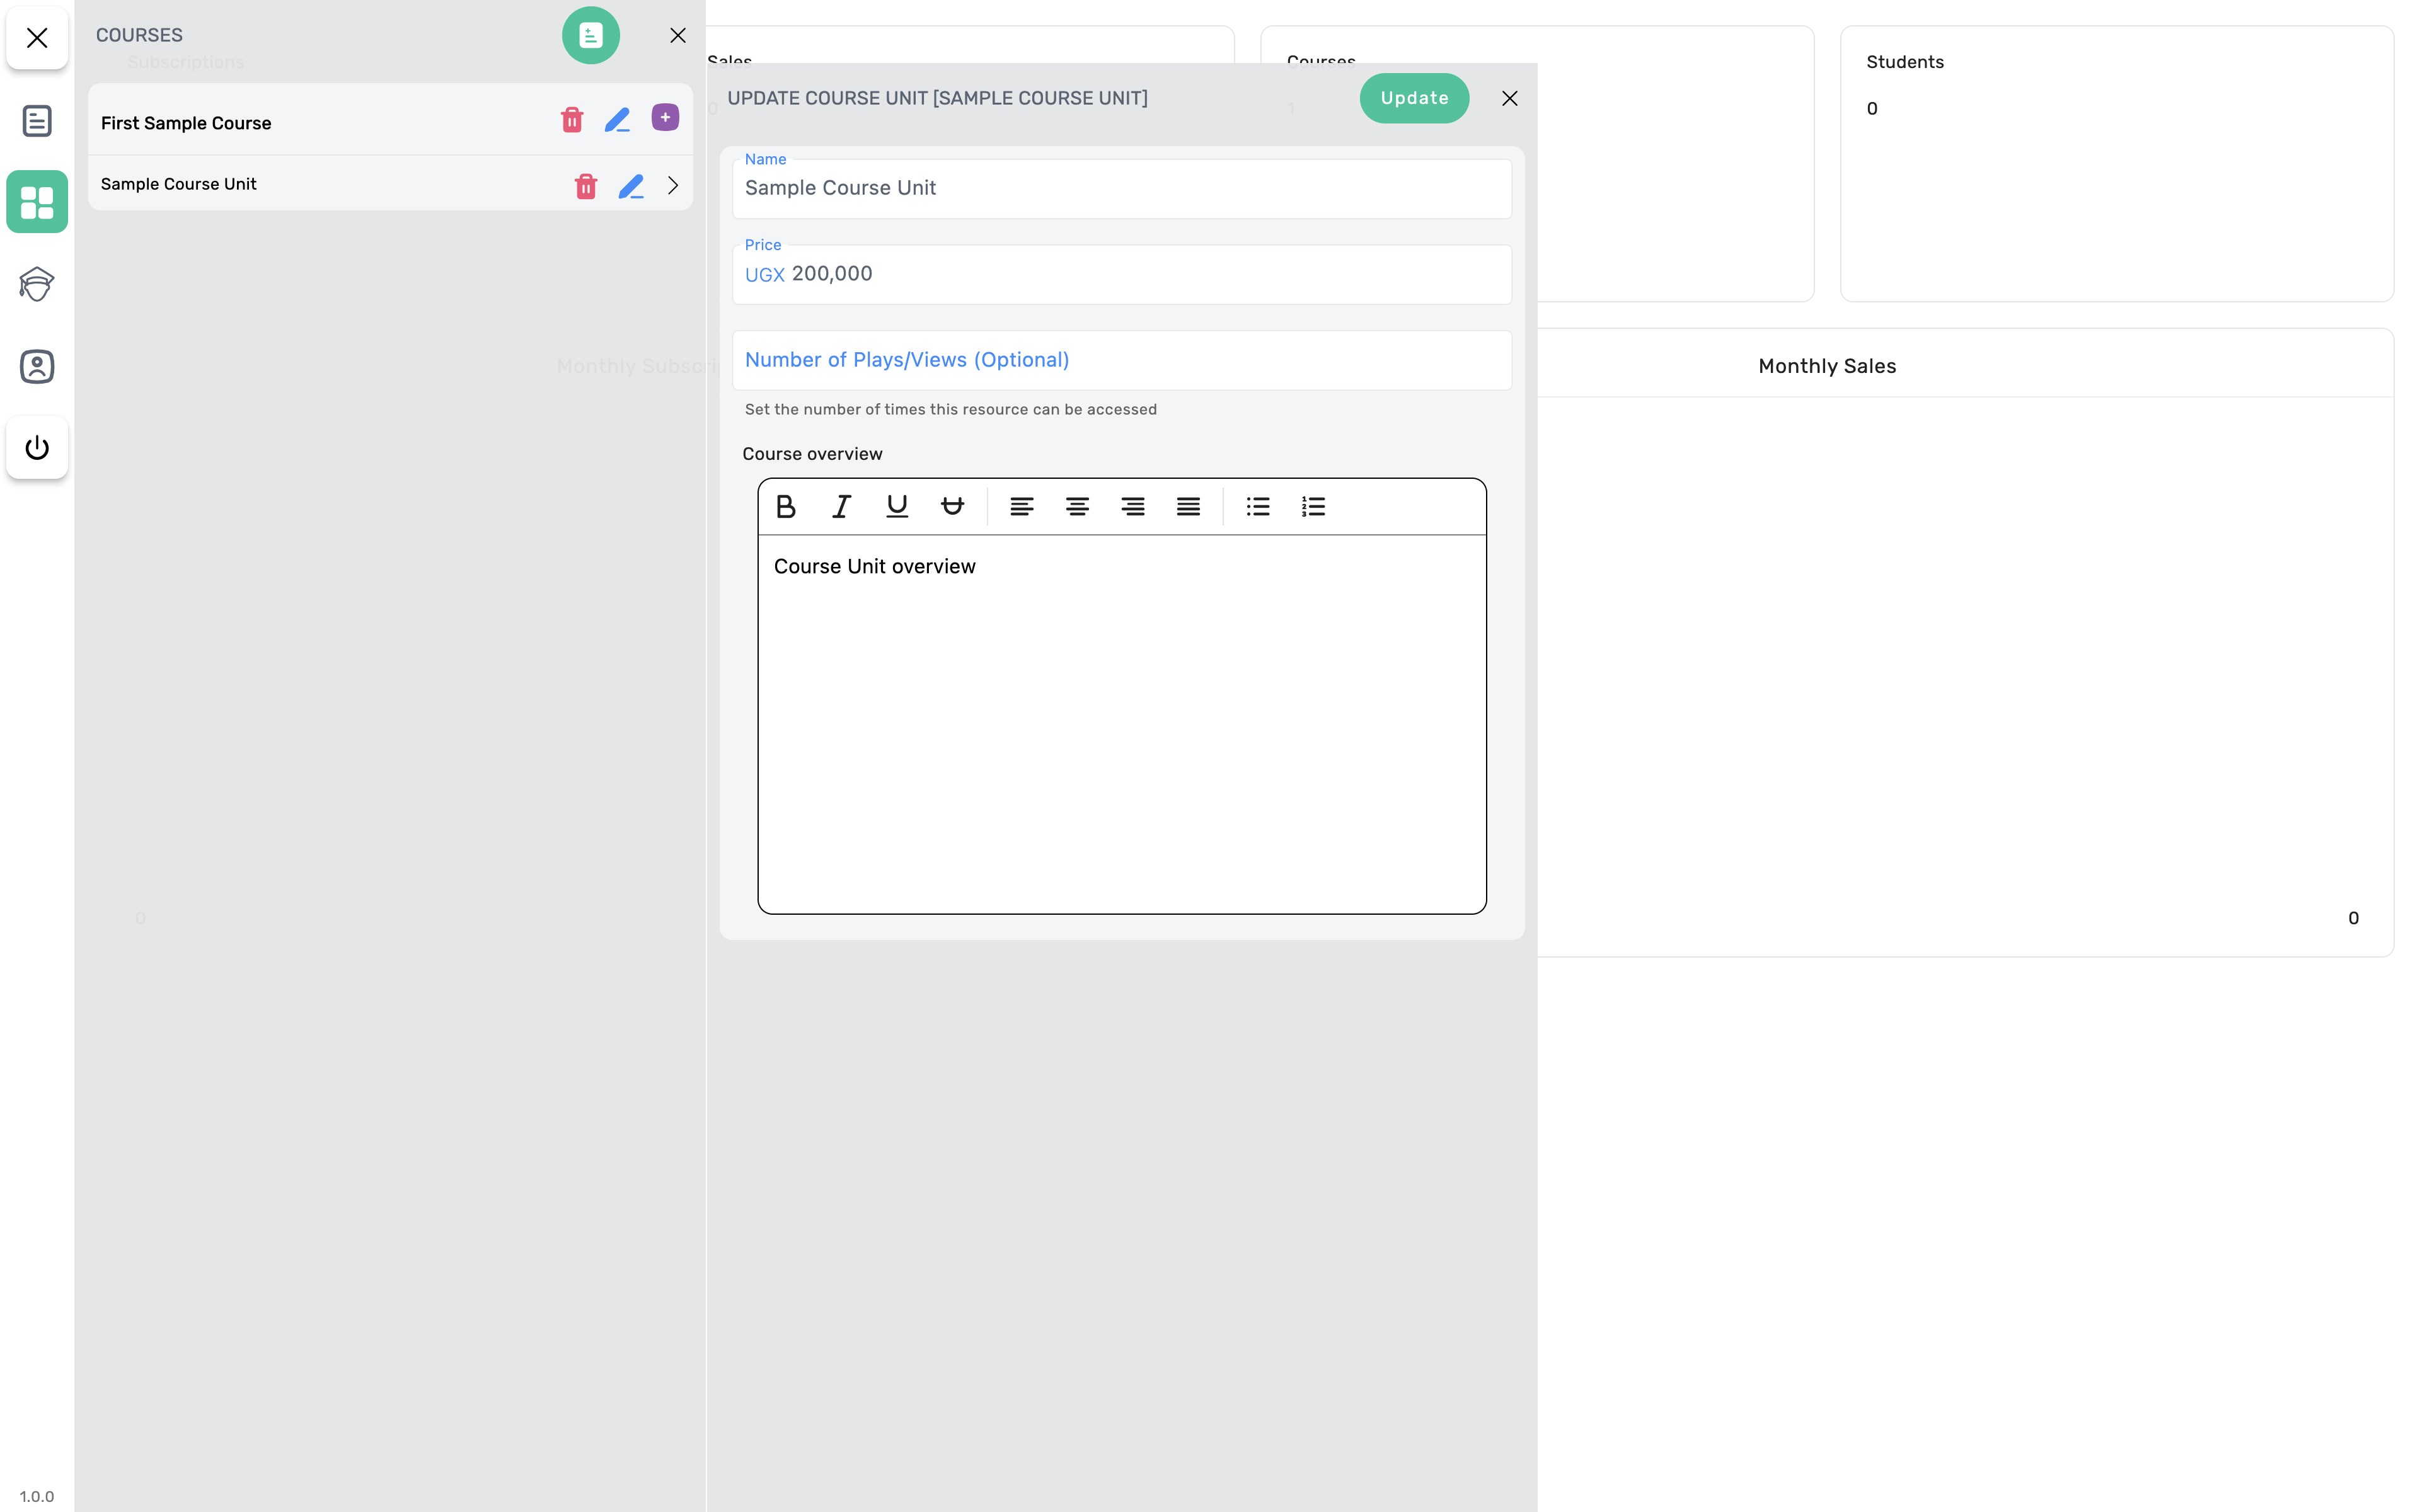Close the Update Course Unit panel
The height and width of the screenshot is (1512, 2420).
pos(1509,98)
